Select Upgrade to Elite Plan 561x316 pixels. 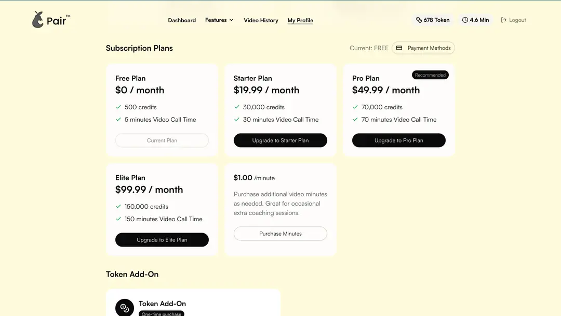click(162, 240)
